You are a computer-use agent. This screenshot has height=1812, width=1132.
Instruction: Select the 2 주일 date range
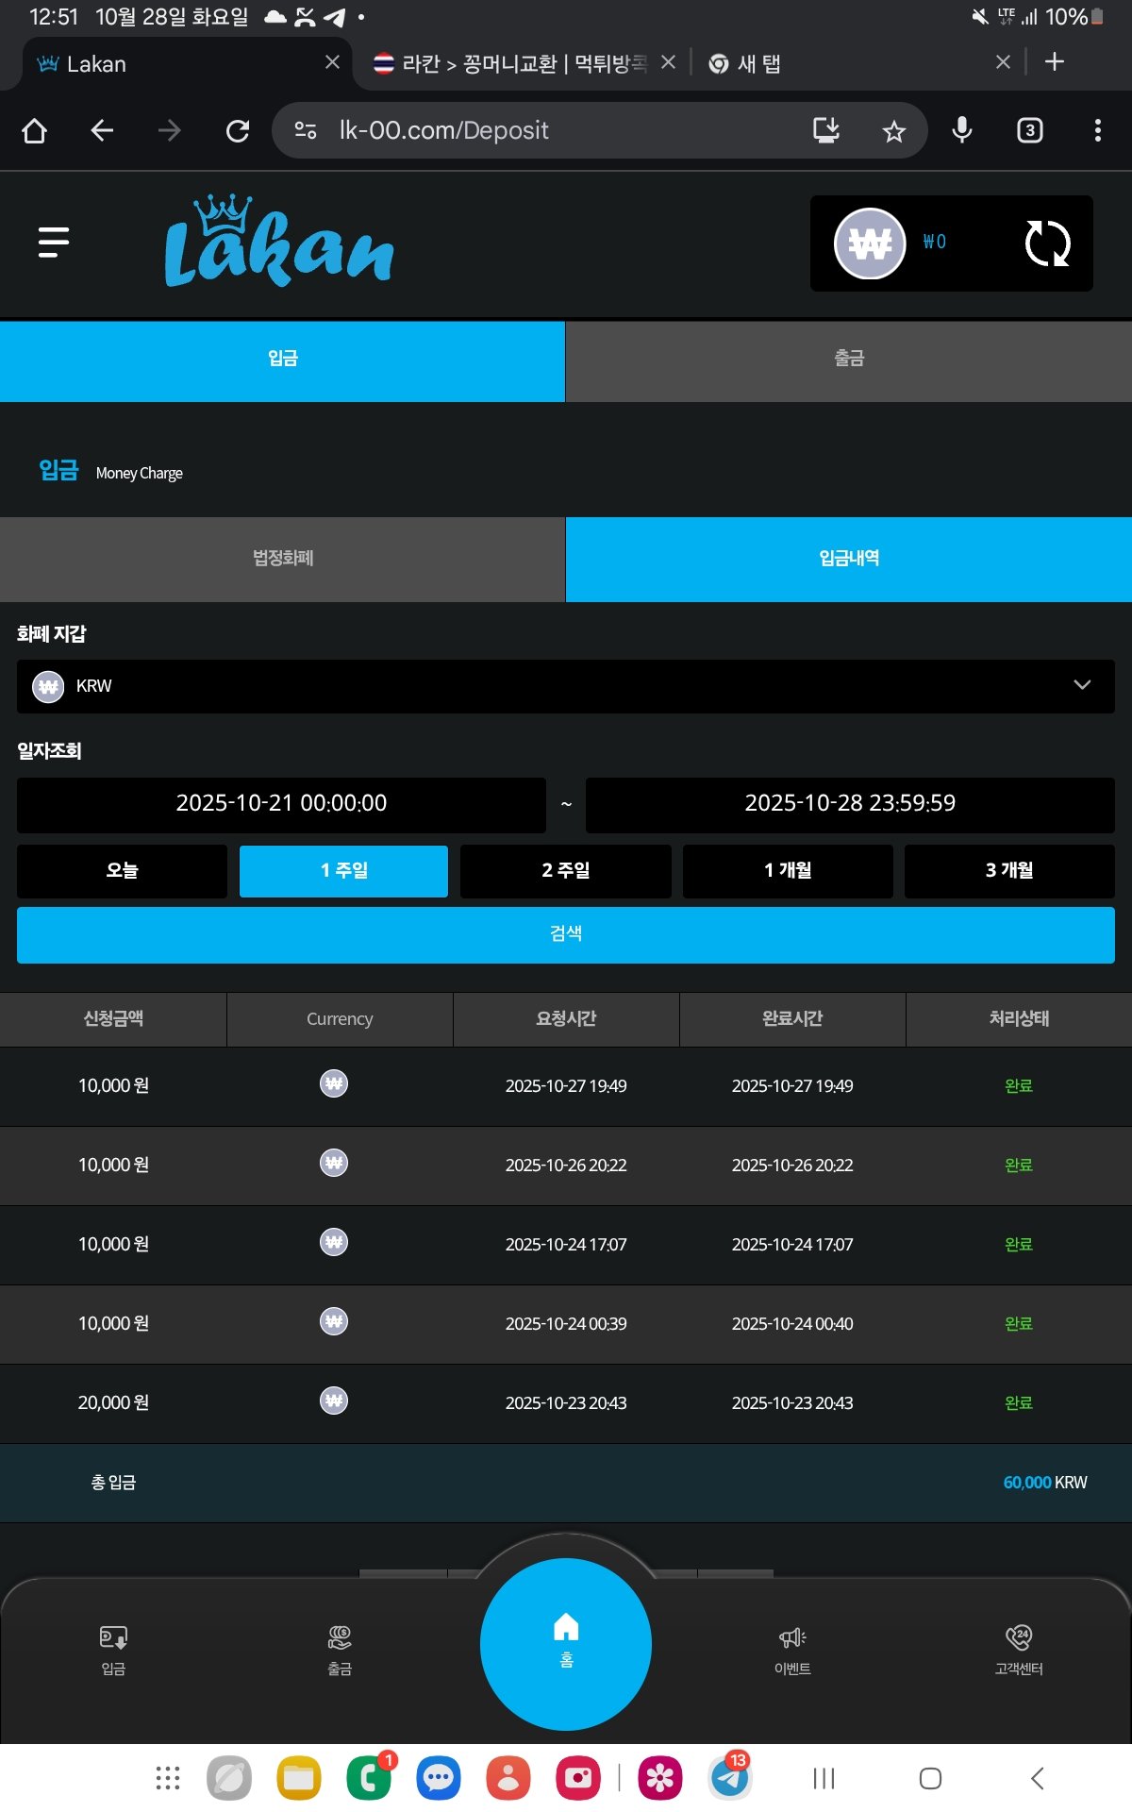(565, 870)
